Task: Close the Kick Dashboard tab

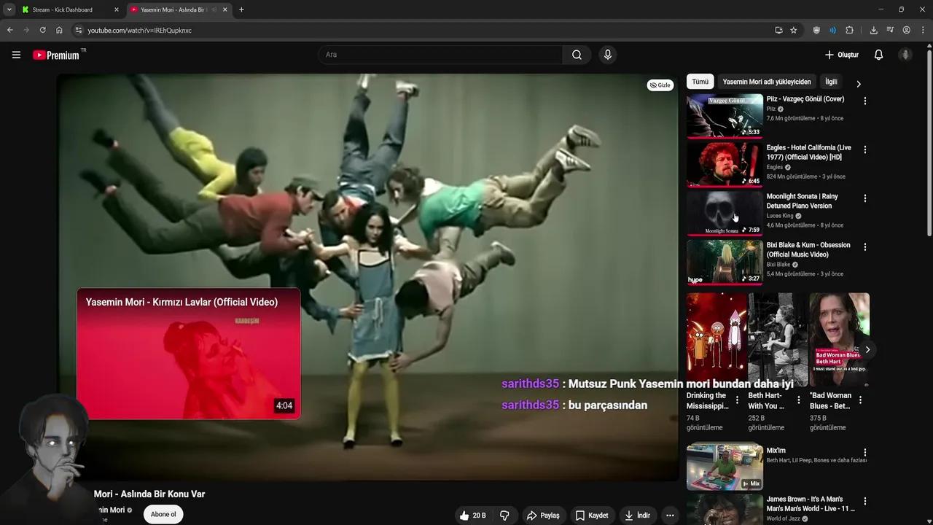Action: (117, 9)
